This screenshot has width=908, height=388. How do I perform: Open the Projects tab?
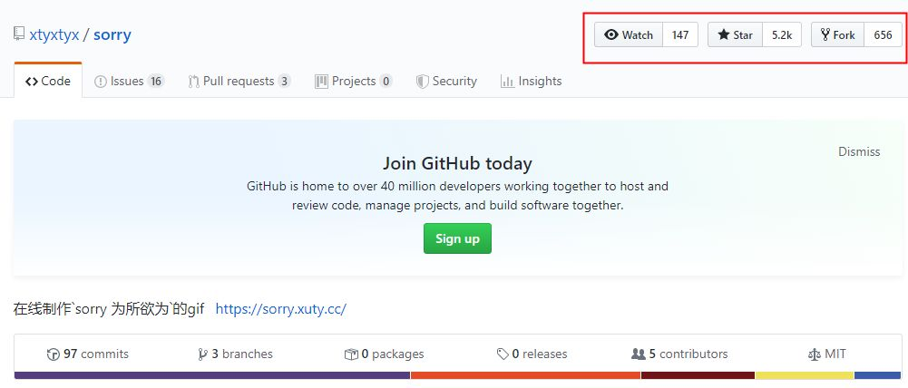[353, 81]
